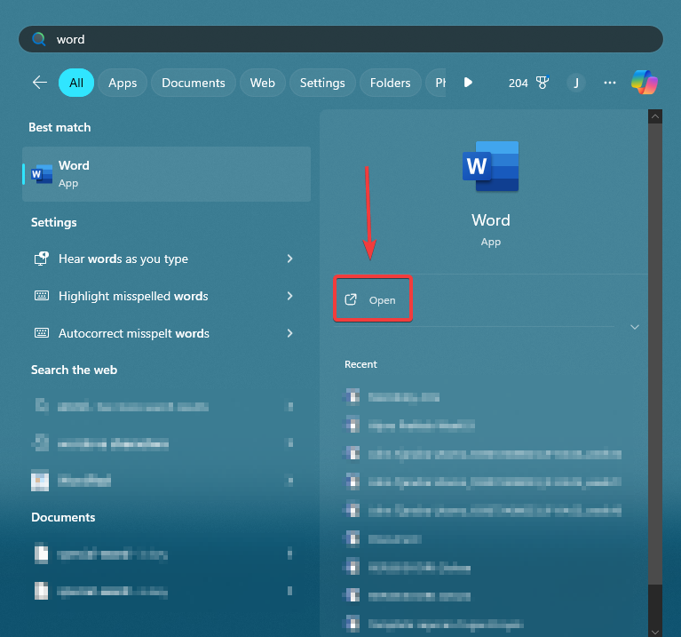Image resolution: width=681 pixels, height=637 pixels.
Task: Click the Settings section heading in results
Action: [x=54, y=222]
